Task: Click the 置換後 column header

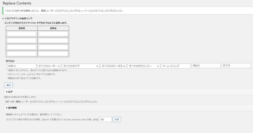Action: 53,28
